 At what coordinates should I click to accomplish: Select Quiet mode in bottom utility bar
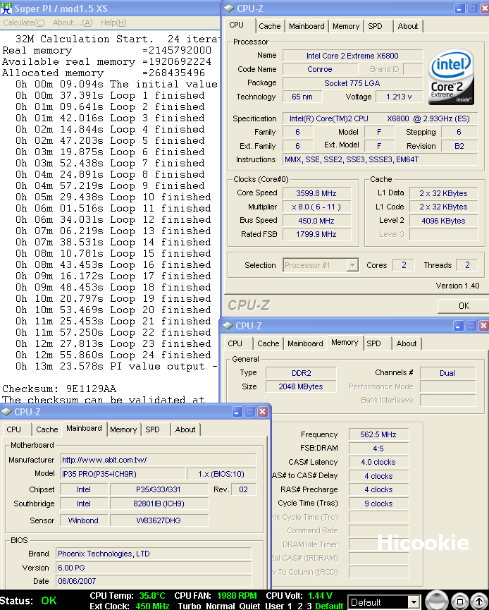249,606
